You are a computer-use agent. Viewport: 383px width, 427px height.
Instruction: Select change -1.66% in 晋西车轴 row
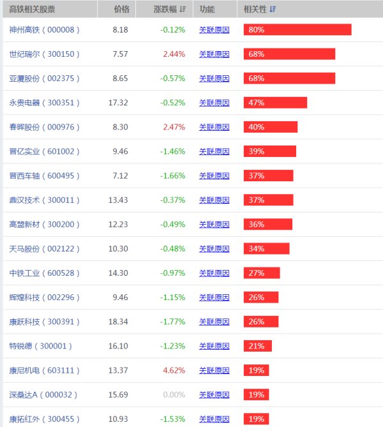coord(173,176)
